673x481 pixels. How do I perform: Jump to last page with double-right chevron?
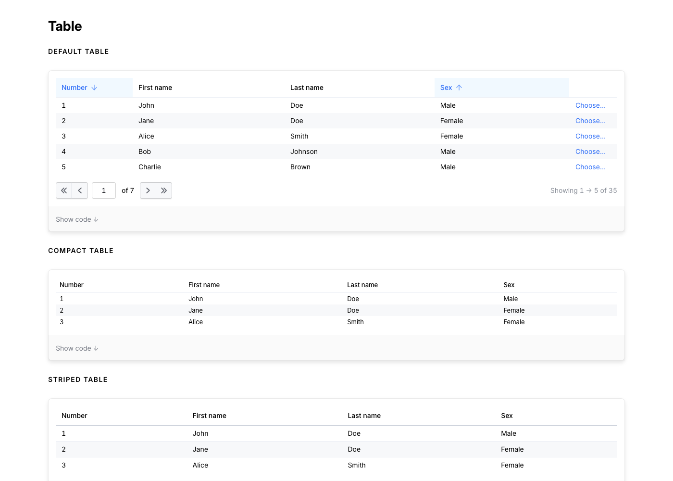[x=164, y=190]
